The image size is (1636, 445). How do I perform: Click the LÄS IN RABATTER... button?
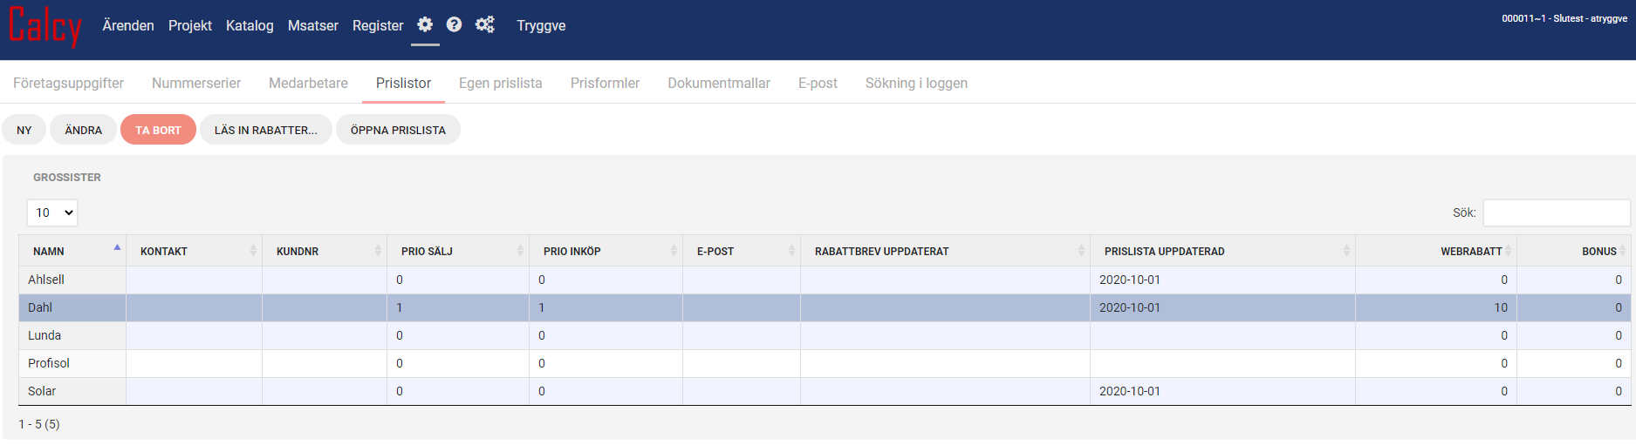coord(265,130)
